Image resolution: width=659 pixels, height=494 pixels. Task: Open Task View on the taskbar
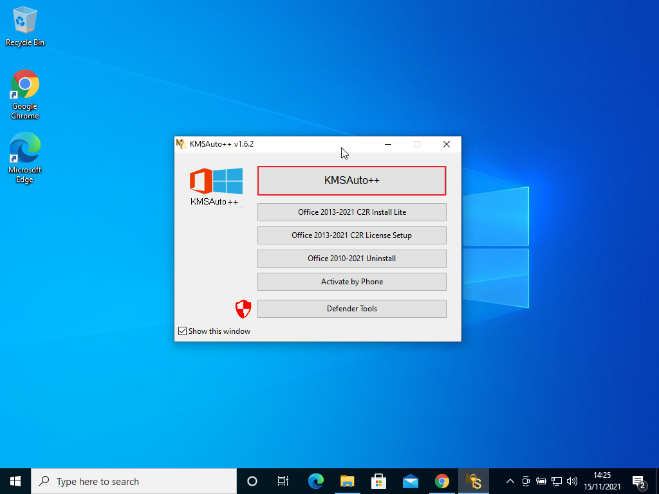pyautogui.click(x=283, y=481)
